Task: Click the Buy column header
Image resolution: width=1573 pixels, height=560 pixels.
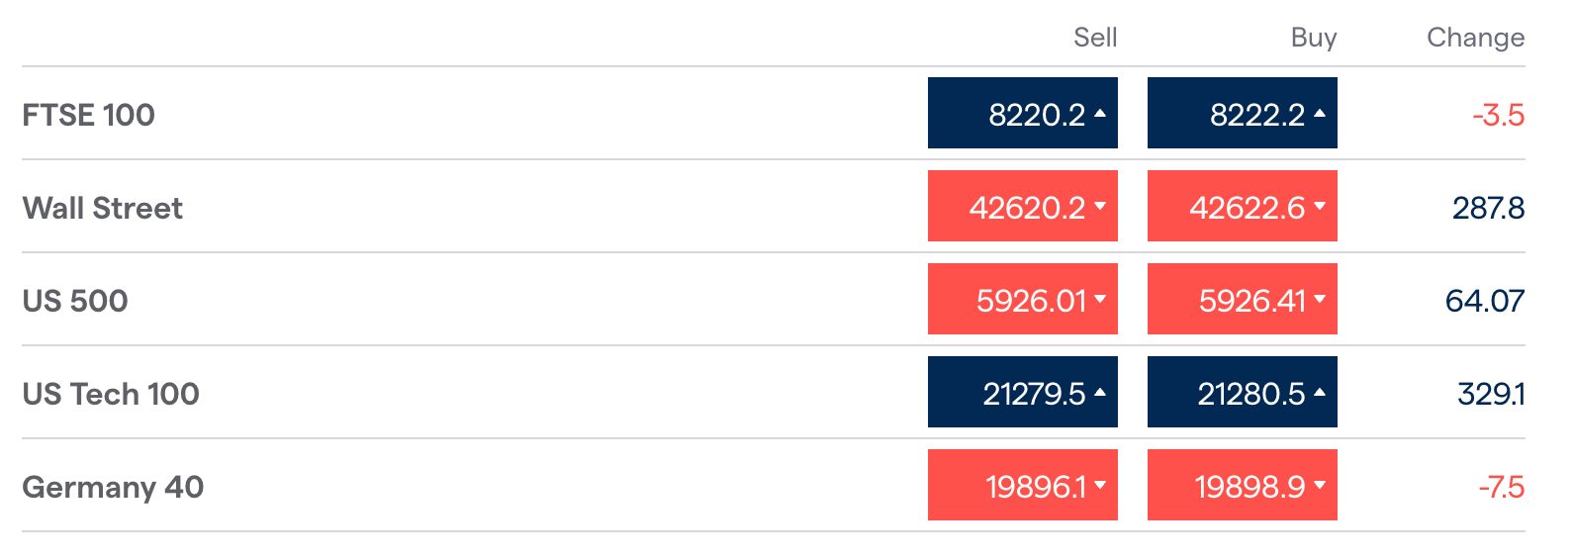Action: [x=1314, y=38]
